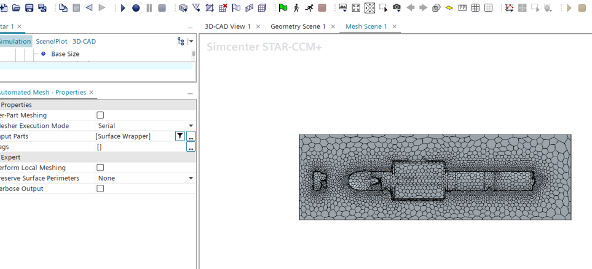Click the Open folder icon
This screenshot has width=592, height=269.
16,8
